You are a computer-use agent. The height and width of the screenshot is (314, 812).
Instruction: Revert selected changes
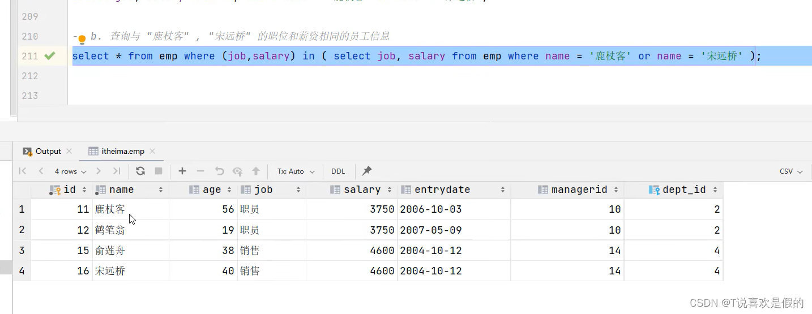pyautogui.click(x=219, y=171)
